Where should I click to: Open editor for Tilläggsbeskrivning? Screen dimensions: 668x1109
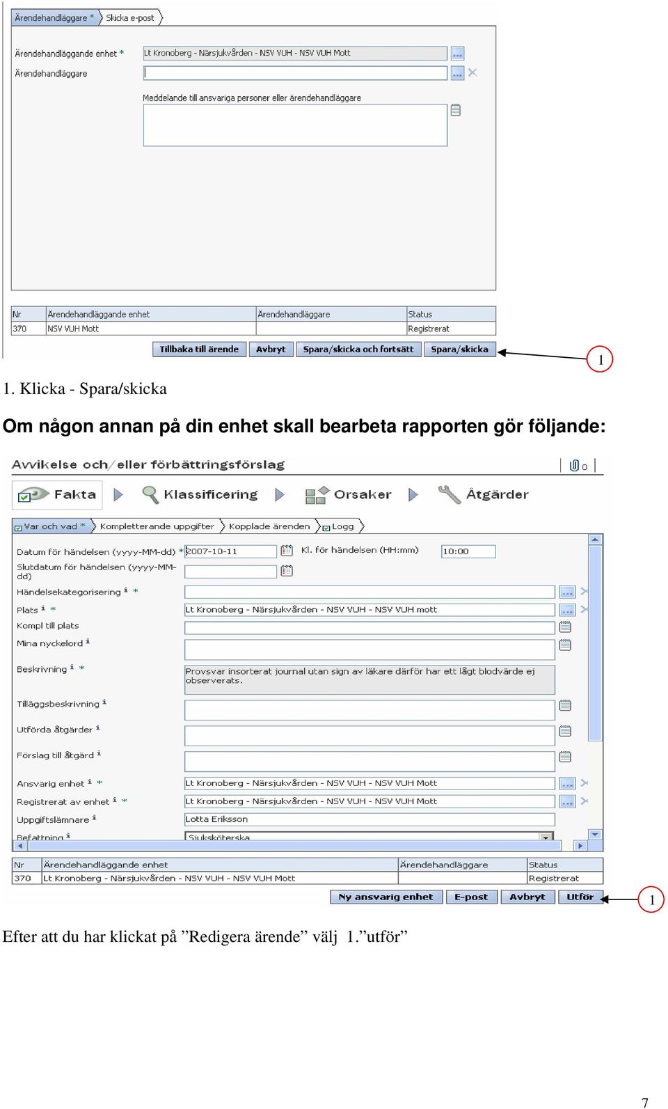565,706
